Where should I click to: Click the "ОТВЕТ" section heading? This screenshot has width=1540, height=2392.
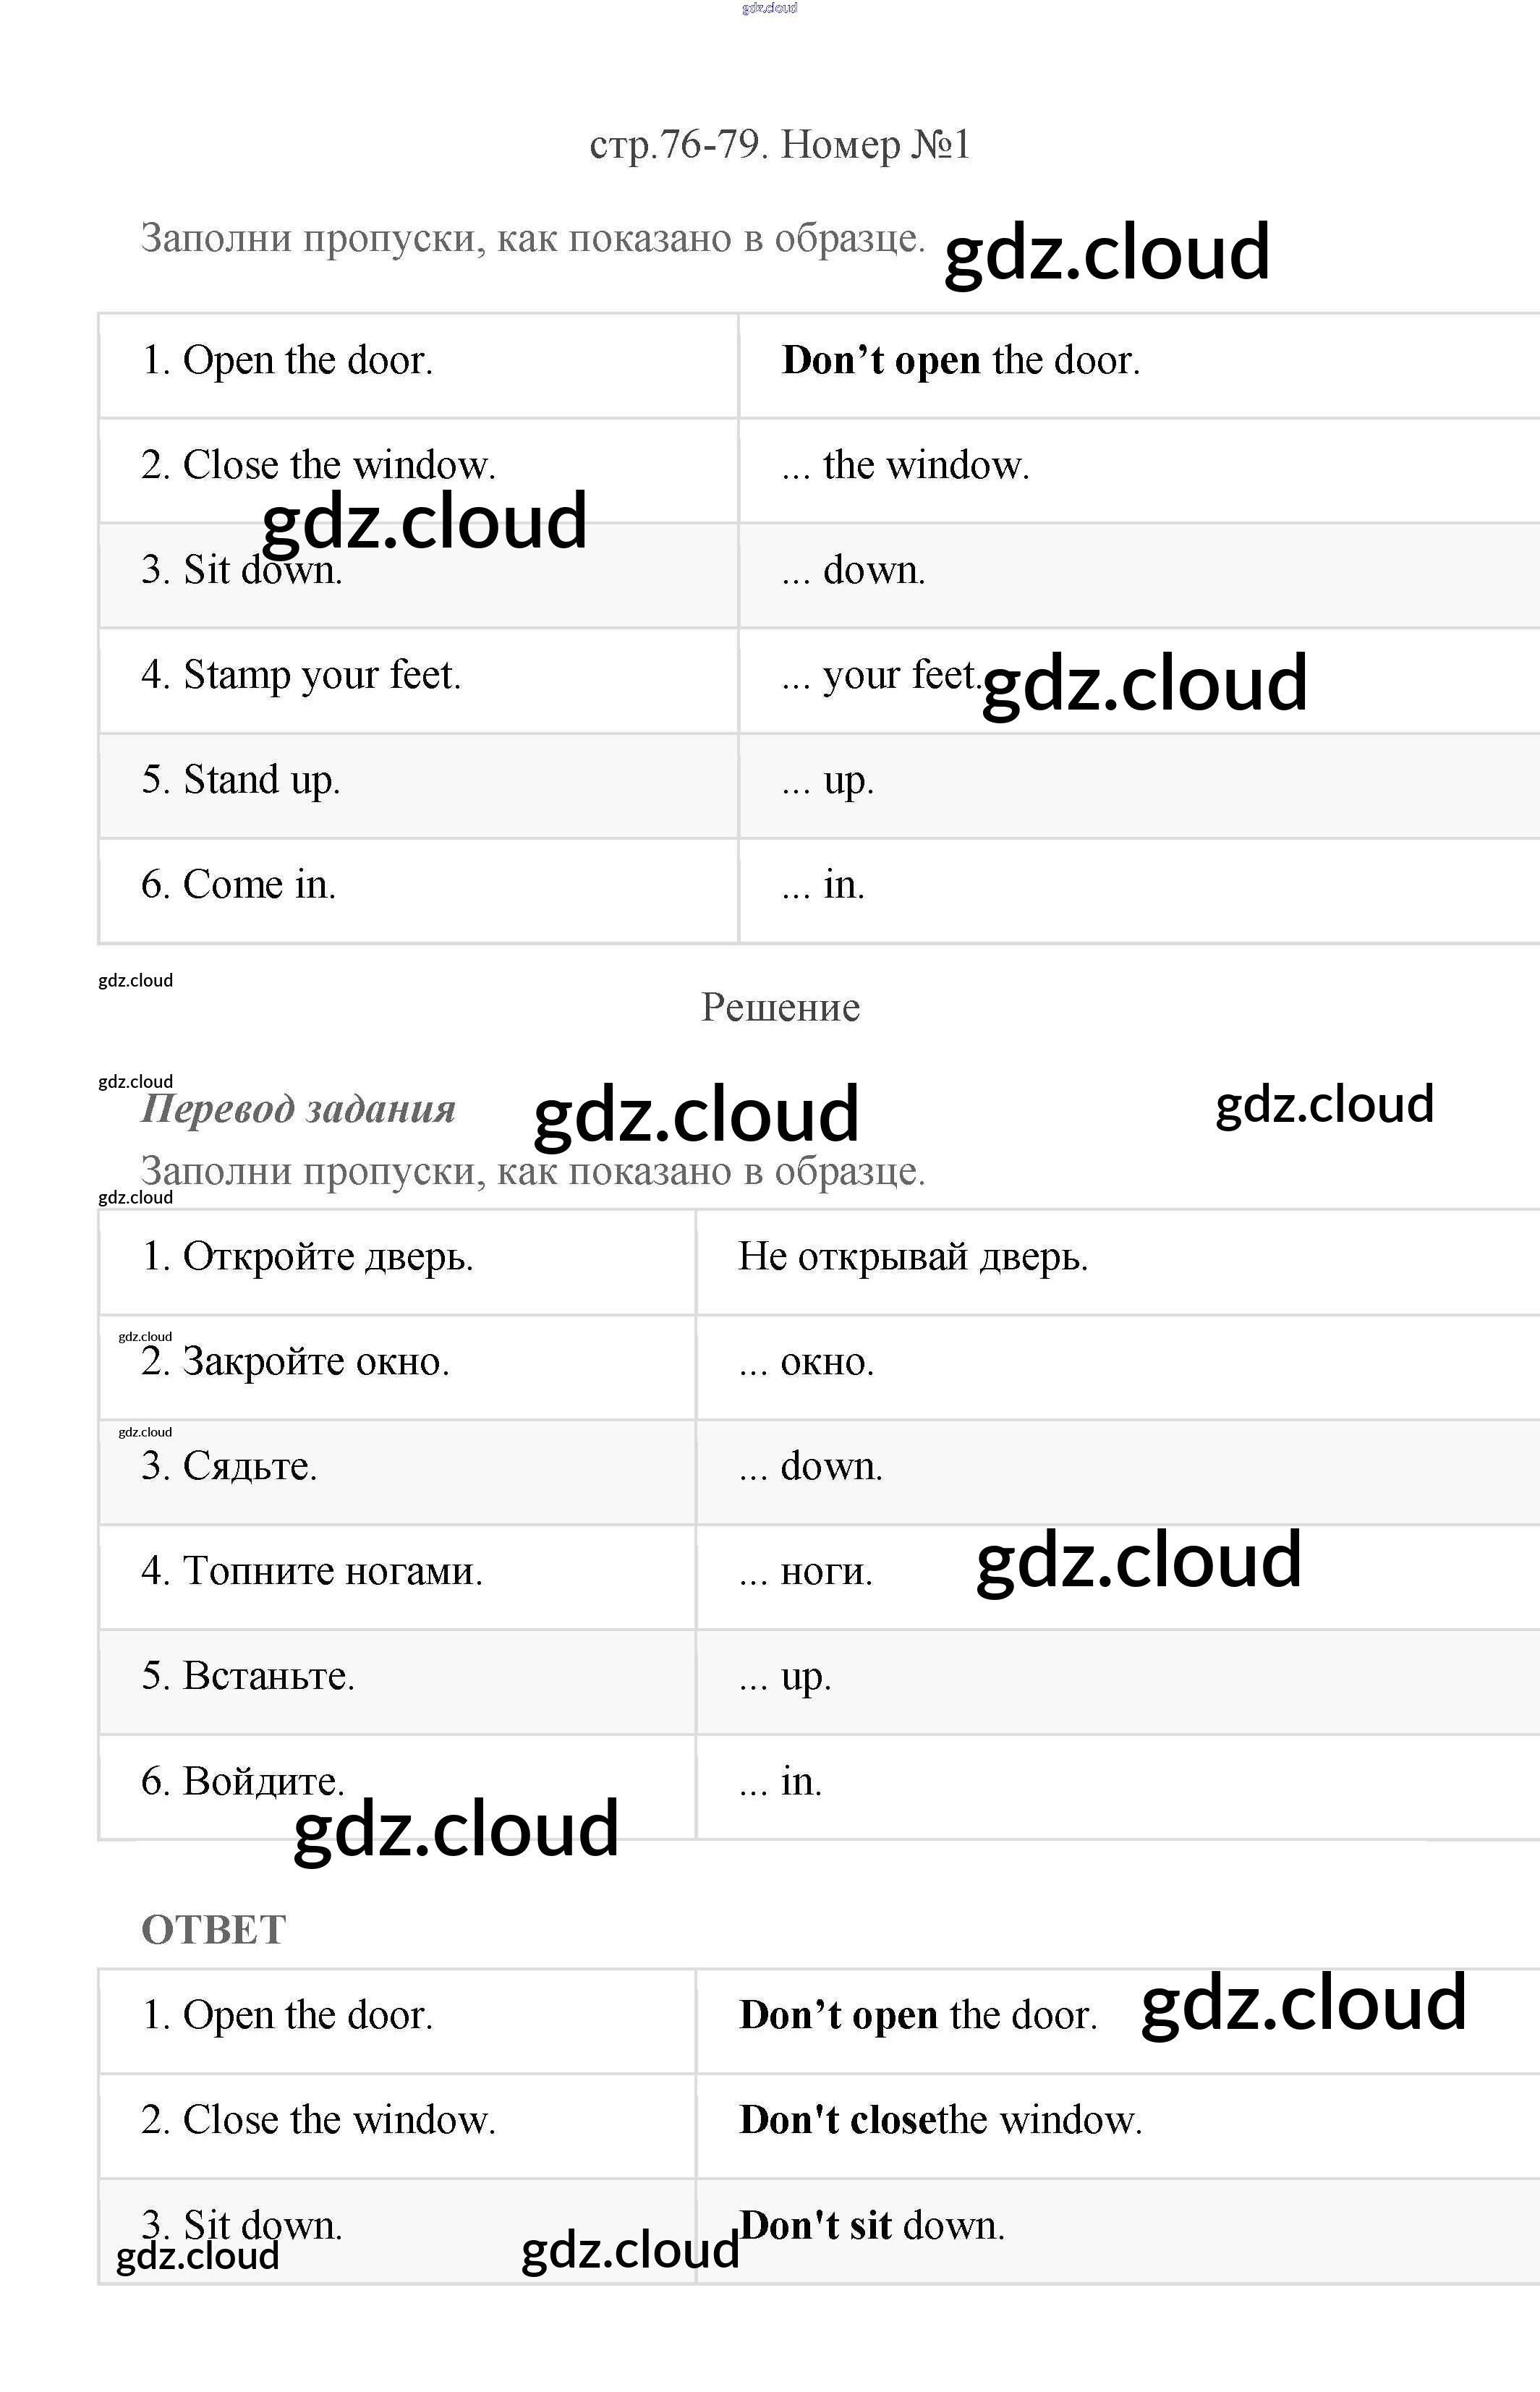[214, 1930]
